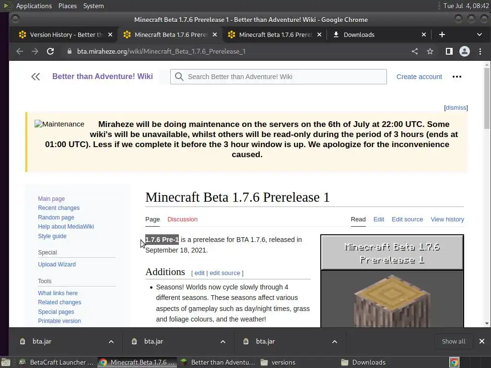The height and width of the screenshot is (368, 491).
Task: Toggle the Chrome side panel icon
Action: pyautogui.click(x=449, y=51)
